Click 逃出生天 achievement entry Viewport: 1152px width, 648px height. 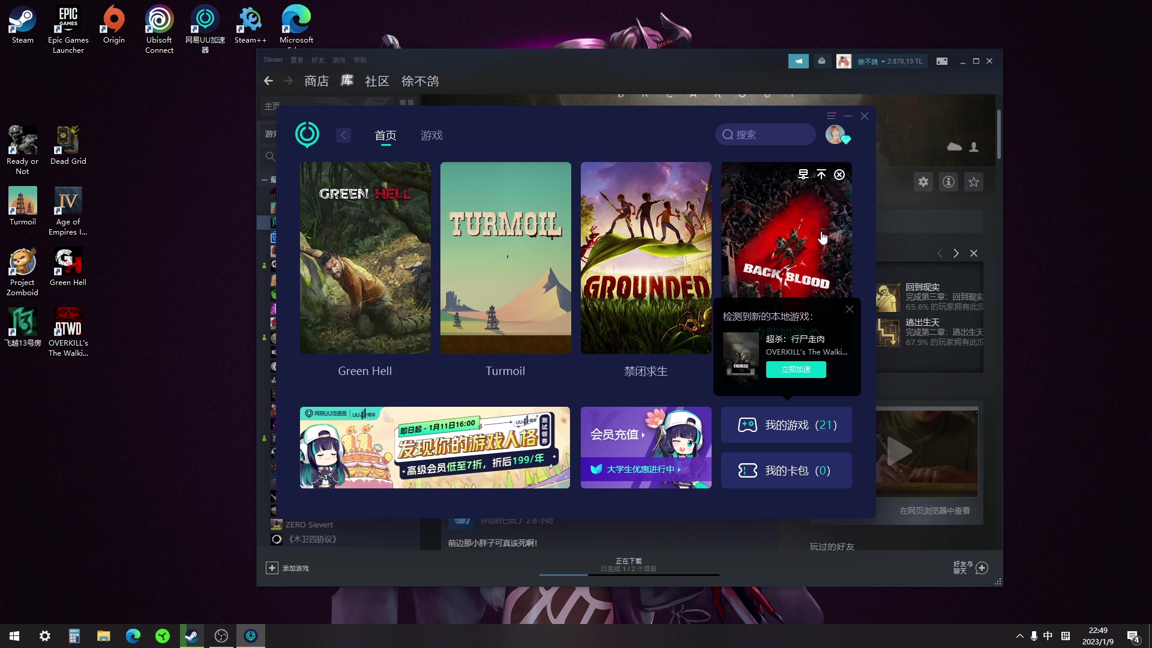[x=930, y=332]
